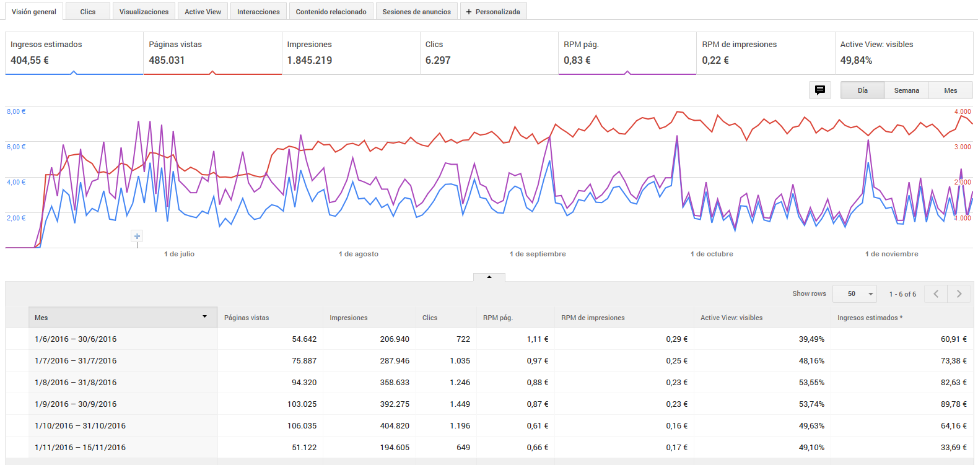The width and height of the screenshot is (978, 465).
Task: Click the '1 de agosto' axis label
Action: tap(359, 254)
